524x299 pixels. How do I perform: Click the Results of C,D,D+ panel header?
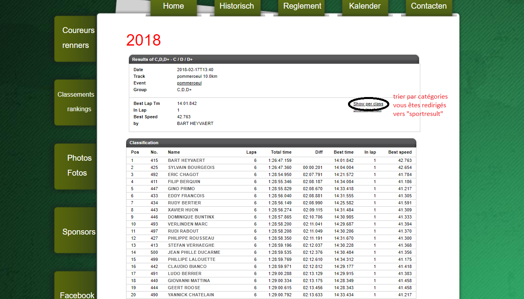click(274, 59)
